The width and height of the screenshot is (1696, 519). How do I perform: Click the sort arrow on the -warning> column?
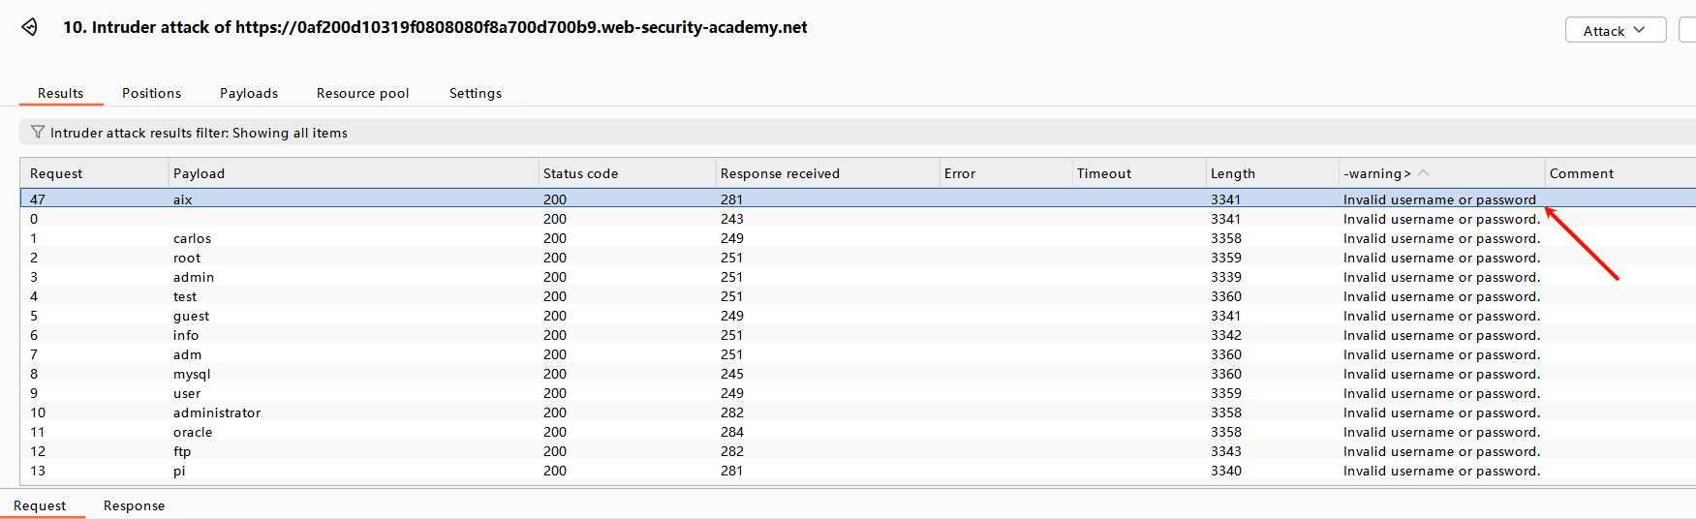pos(1423,172)
